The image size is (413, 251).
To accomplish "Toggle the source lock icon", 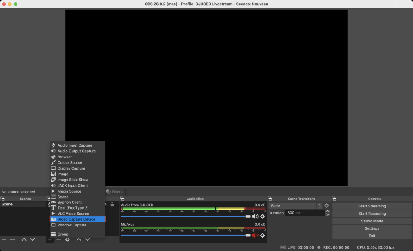I will click(112, 204).
